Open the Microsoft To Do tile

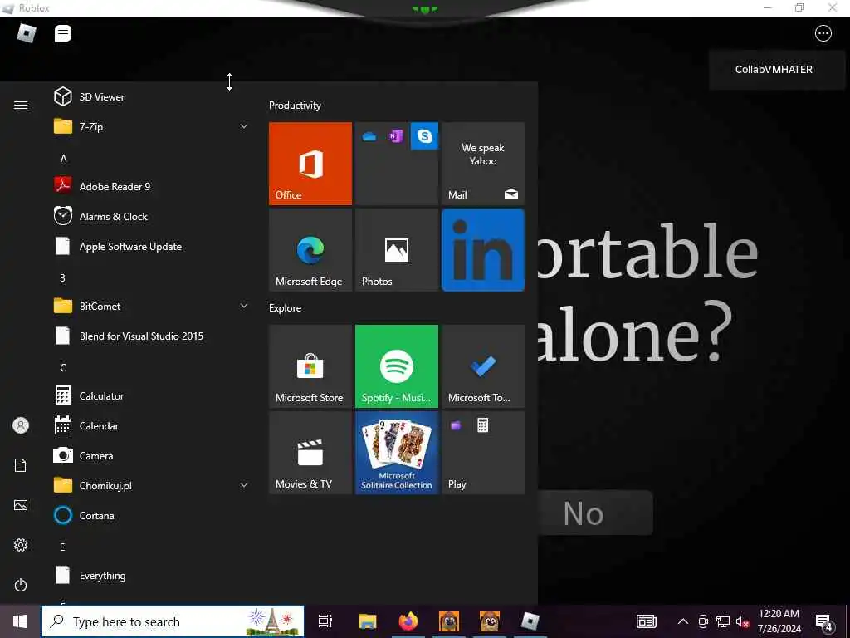click(x=483, y=366)
